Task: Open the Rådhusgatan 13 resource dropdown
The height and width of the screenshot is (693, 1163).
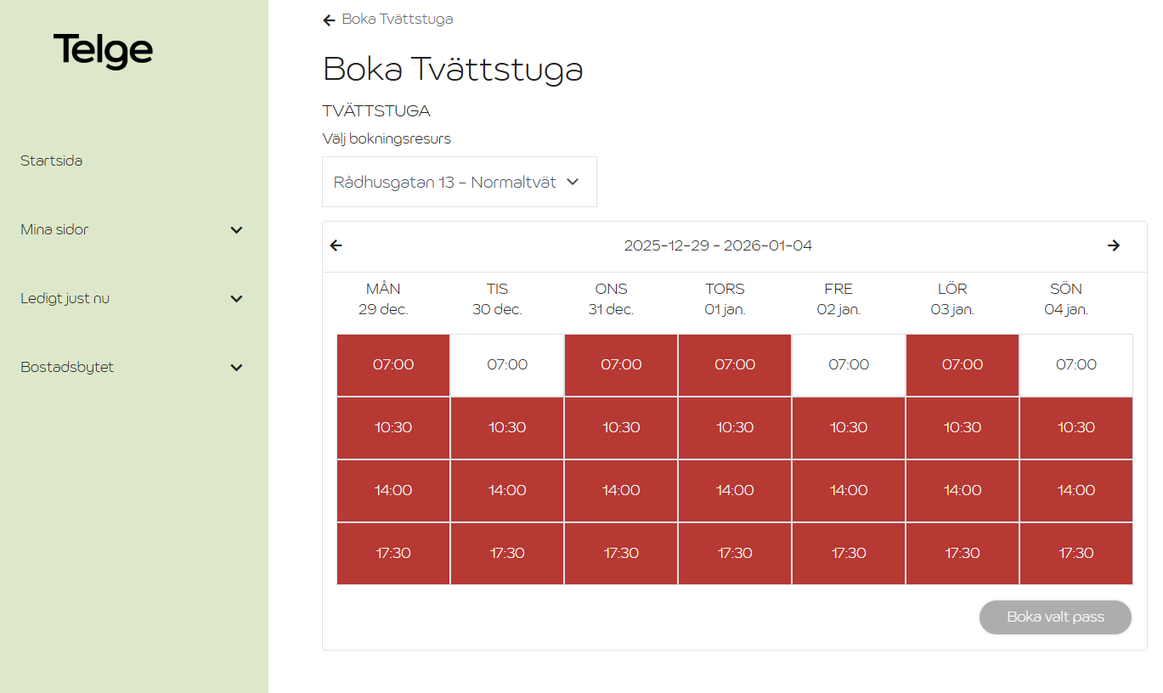Action: pos(459,182)
